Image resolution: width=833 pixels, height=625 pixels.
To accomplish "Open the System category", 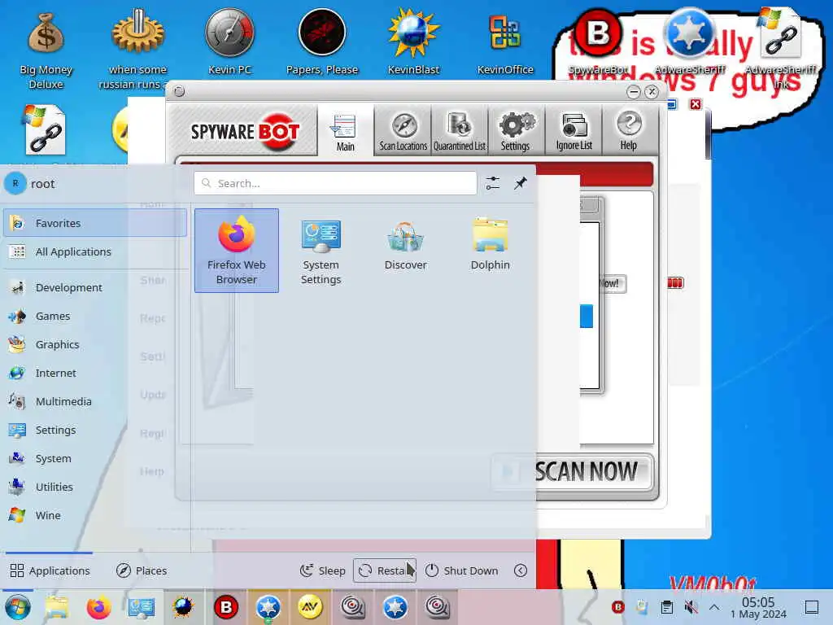I will [95, 459].
